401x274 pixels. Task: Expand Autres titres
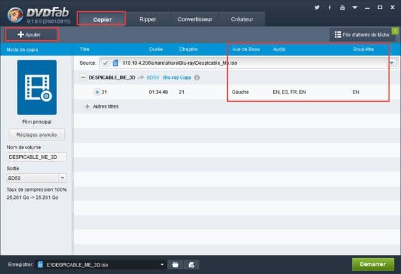click(x=87, y=107)
